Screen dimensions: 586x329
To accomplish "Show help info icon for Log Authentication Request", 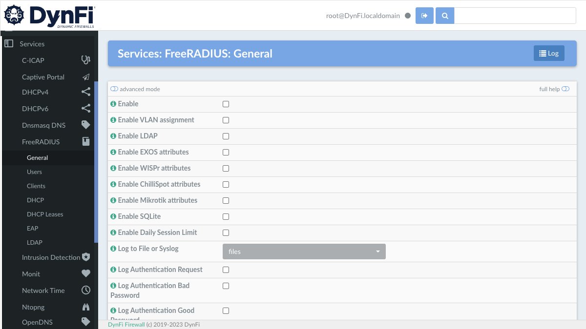I will [113, 270].
